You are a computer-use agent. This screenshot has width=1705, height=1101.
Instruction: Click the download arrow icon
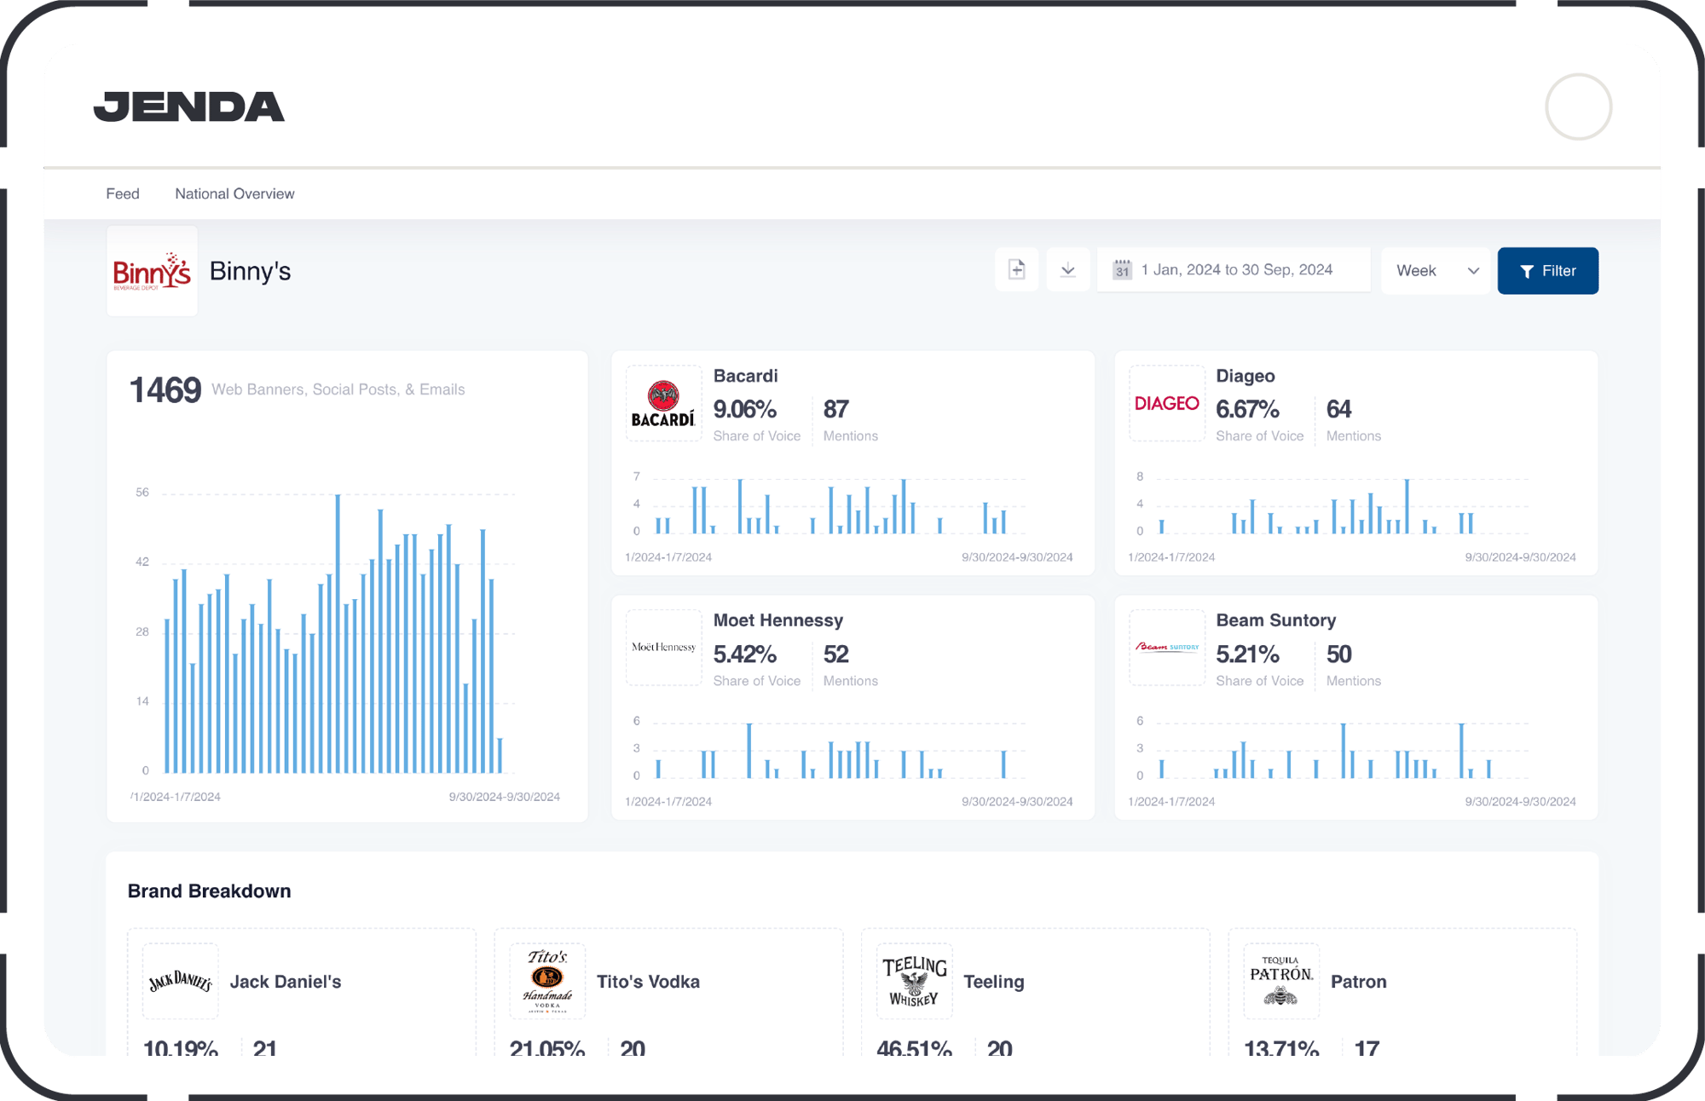click(1067, 270)
